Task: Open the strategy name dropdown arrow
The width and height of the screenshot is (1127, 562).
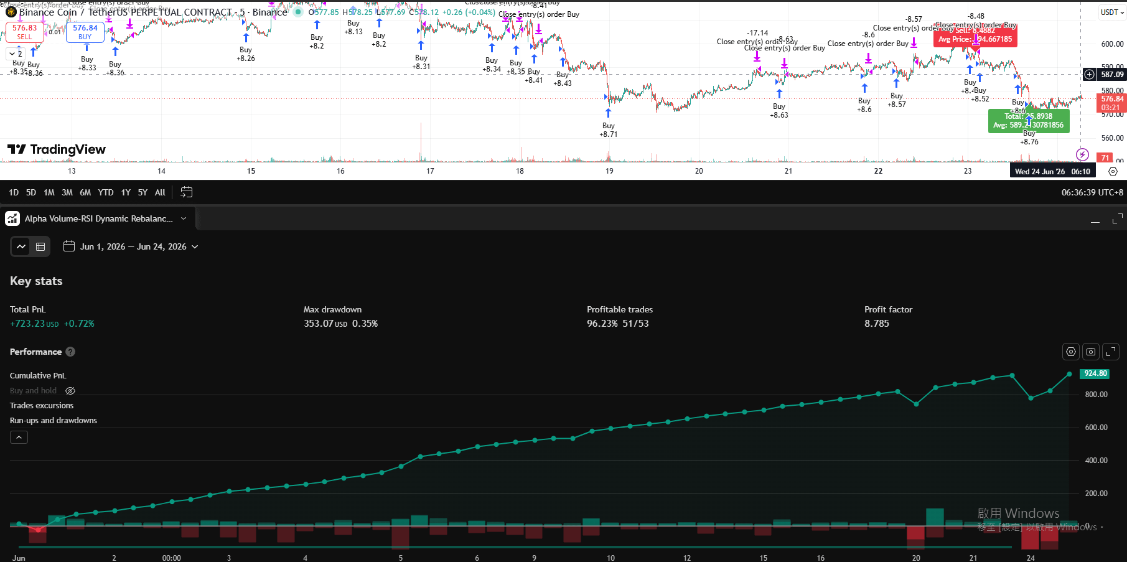Action: pos(184,218)
